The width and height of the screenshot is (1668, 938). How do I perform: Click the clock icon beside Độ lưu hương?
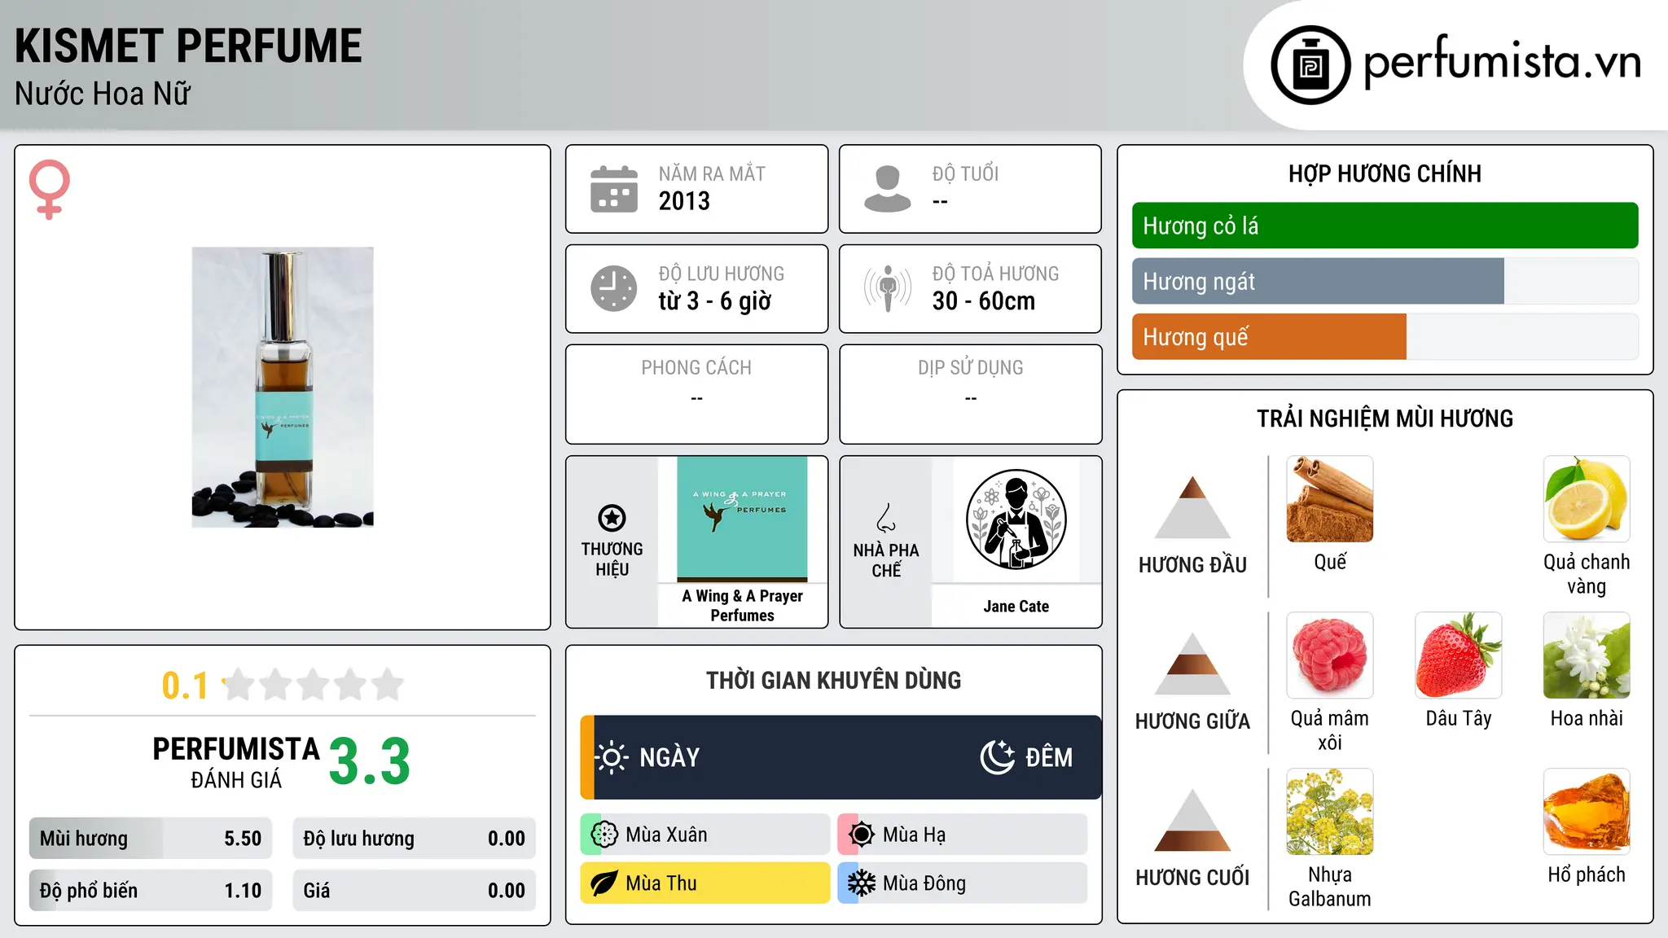pyautogui.click(x=614, y=288)
